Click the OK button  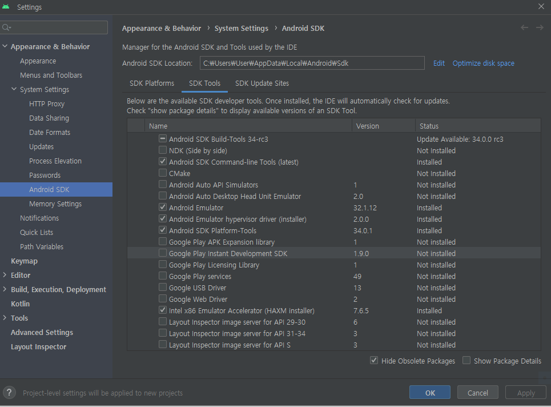[x=430, y=392]
